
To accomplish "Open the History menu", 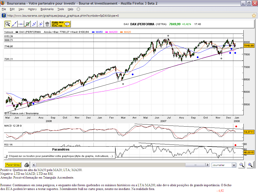I will [x=32, y=9].
